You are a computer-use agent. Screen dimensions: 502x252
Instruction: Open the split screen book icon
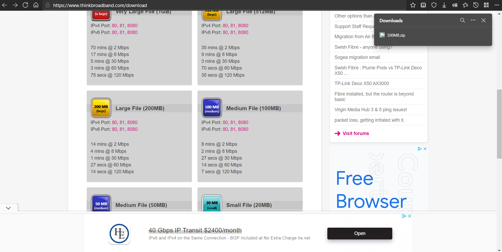click(x=423, y=5)
